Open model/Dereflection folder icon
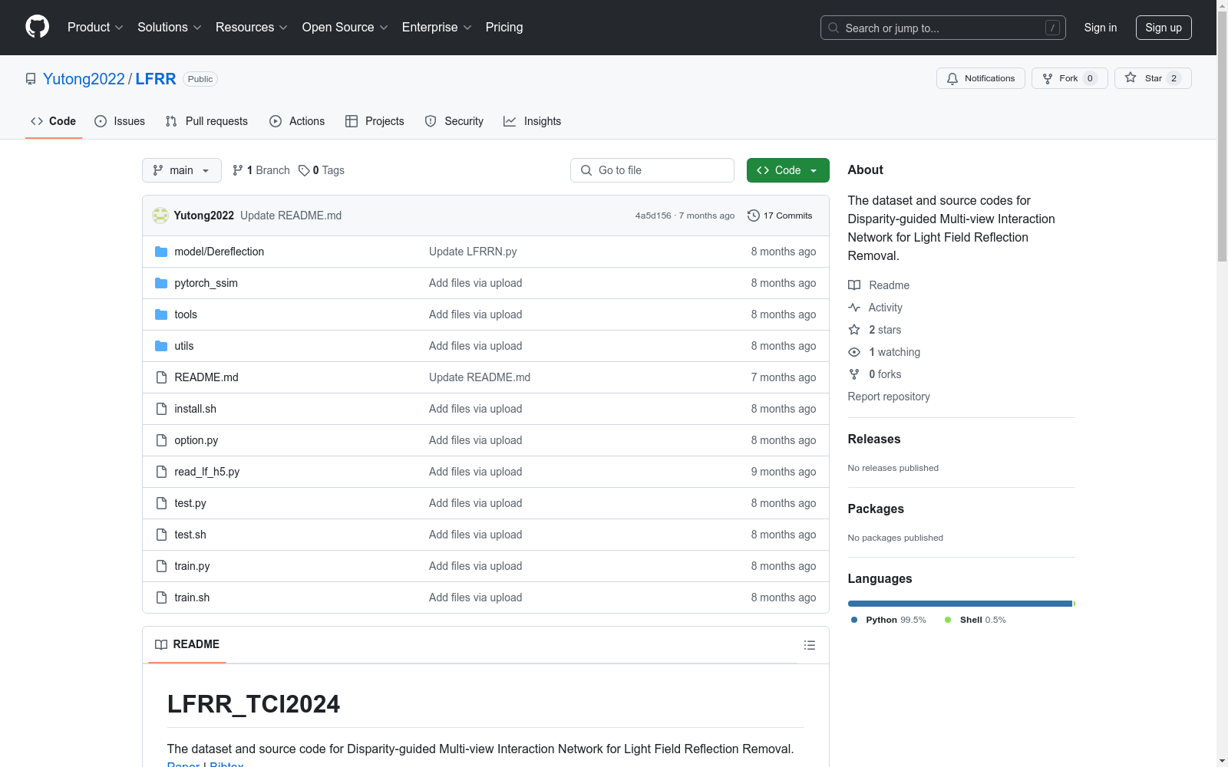The height and width of the screenshot is (767, 1228). (x=161, y=252)
